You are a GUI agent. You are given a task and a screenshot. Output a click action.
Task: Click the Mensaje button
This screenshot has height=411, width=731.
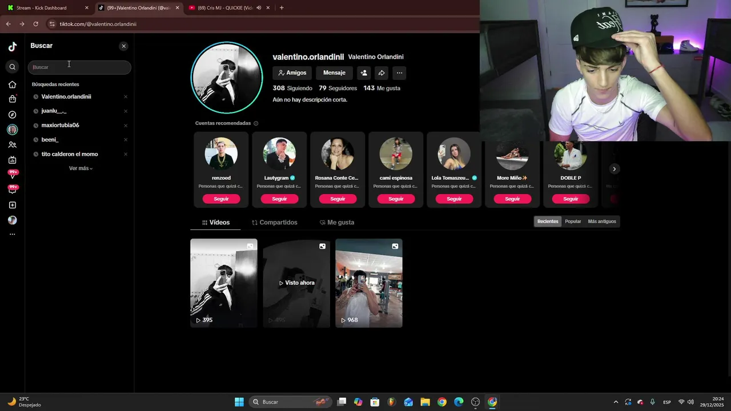[334, 72]
